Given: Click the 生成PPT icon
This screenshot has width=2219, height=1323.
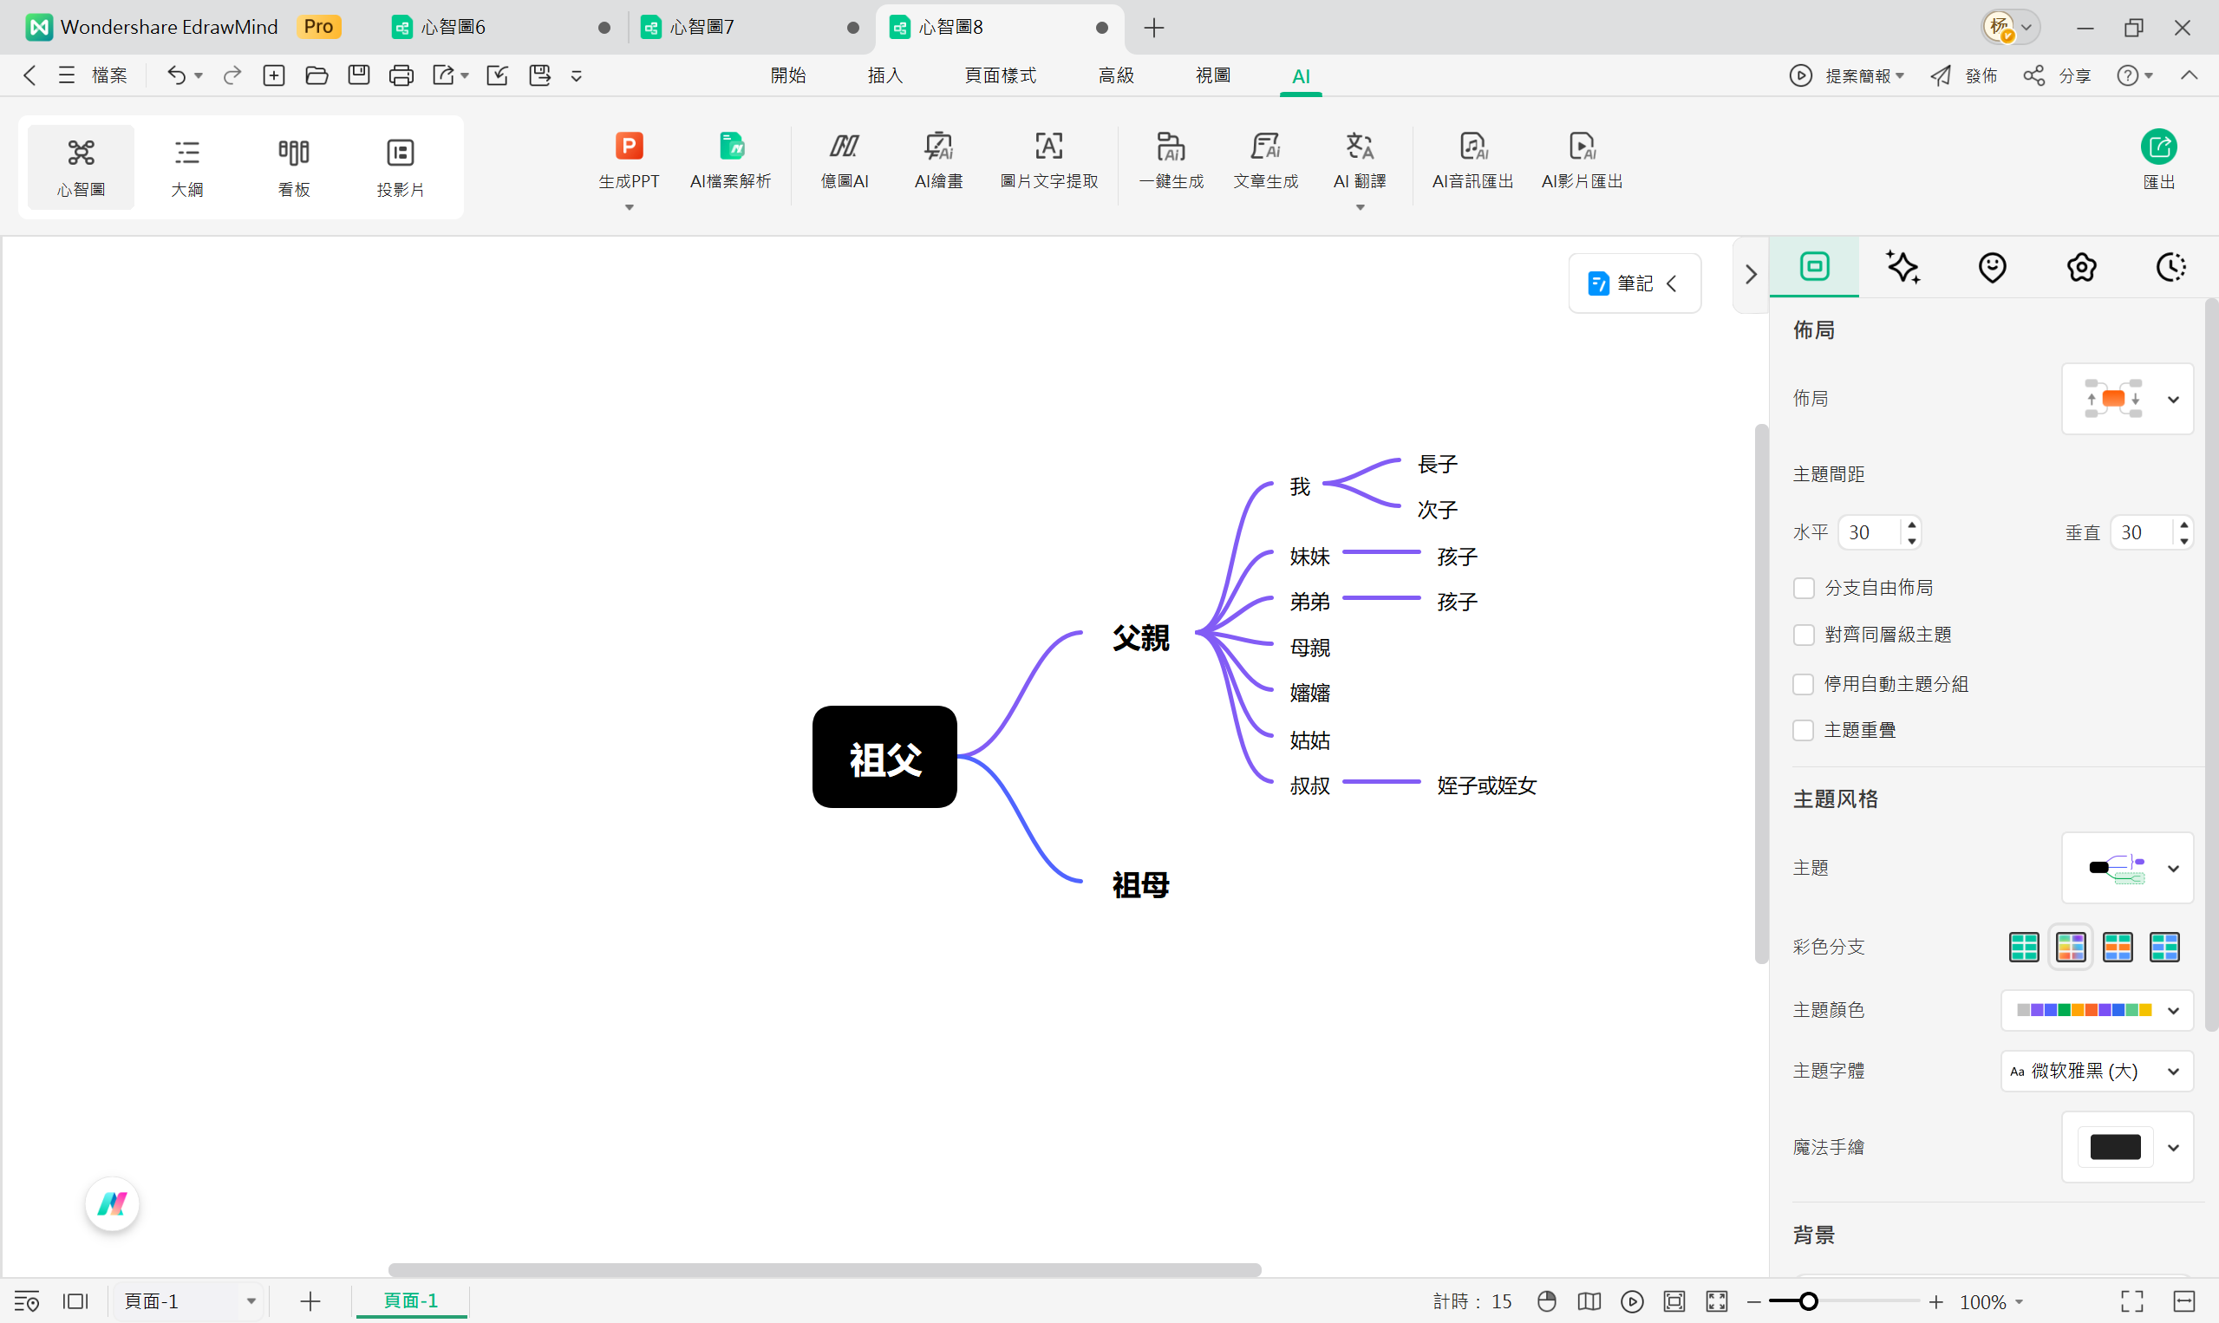Looking at the screenshot, I should [x=629, y=147].
